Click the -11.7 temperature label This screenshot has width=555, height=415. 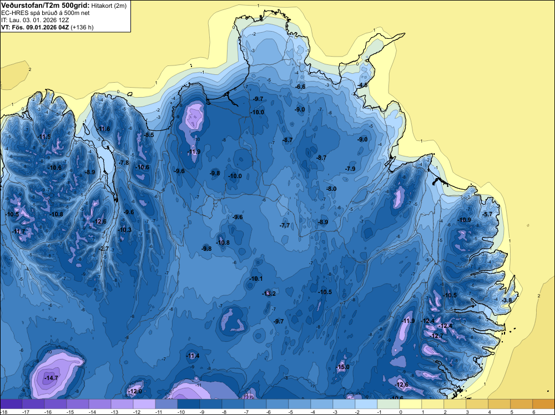(x=18, y=231)
